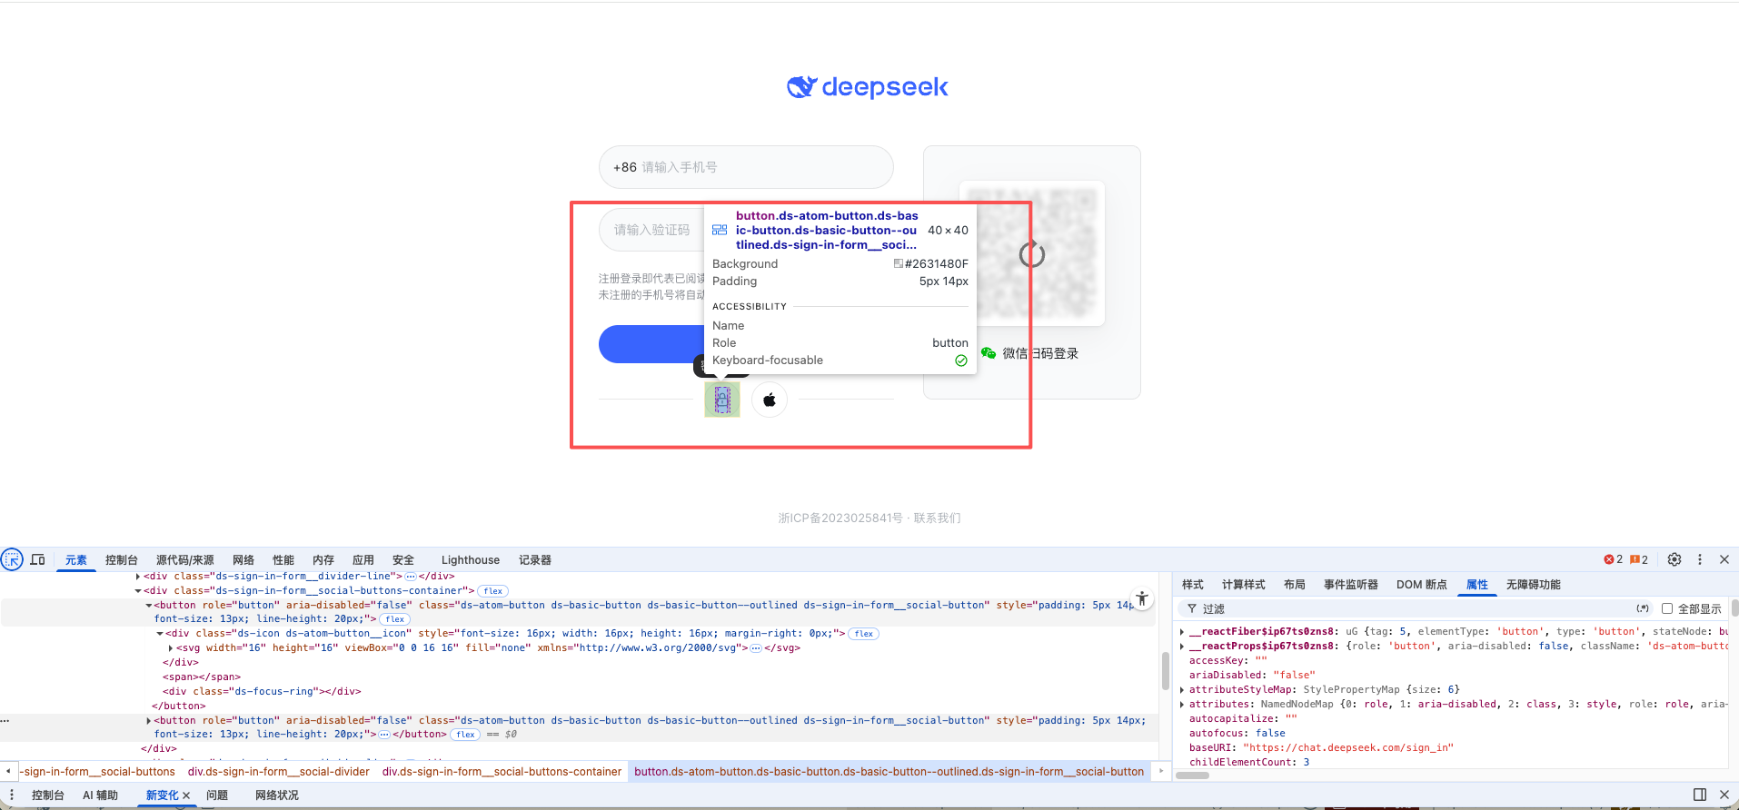Expand the attributeStyleMap property
The width and height of the screenshot is (1739, 810).
pyautogui.click(x=1182, y=690)
